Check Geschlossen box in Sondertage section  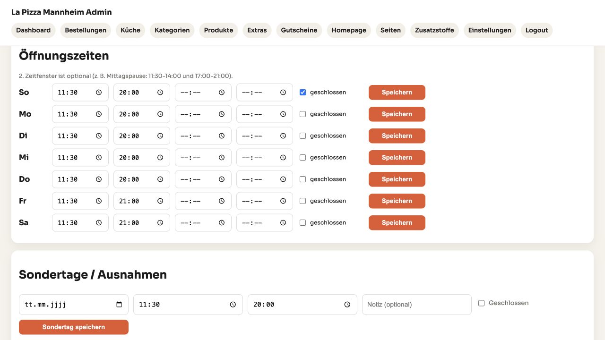click(482, 303)
